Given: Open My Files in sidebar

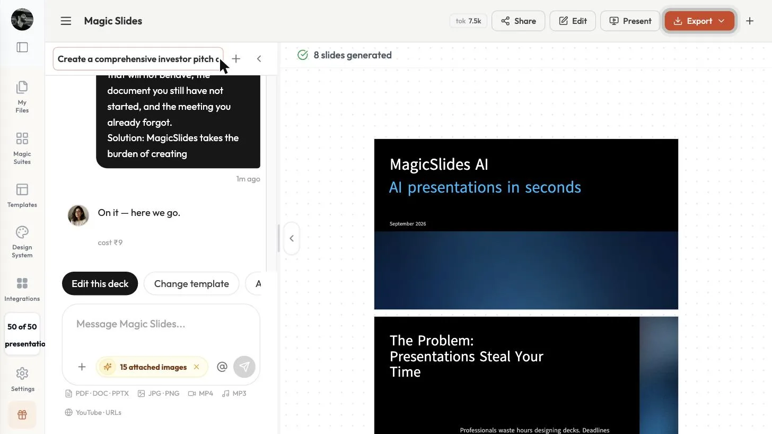Looking at the screenshot, I should click(22, 97).
